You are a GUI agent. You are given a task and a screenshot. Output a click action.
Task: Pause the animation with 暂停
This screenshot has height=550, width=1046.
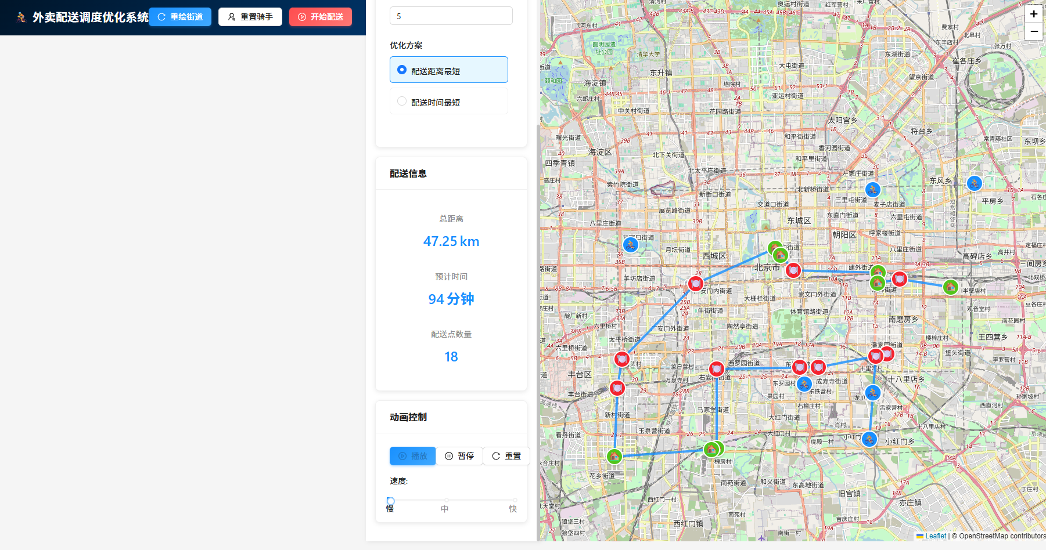click(459, 456)
